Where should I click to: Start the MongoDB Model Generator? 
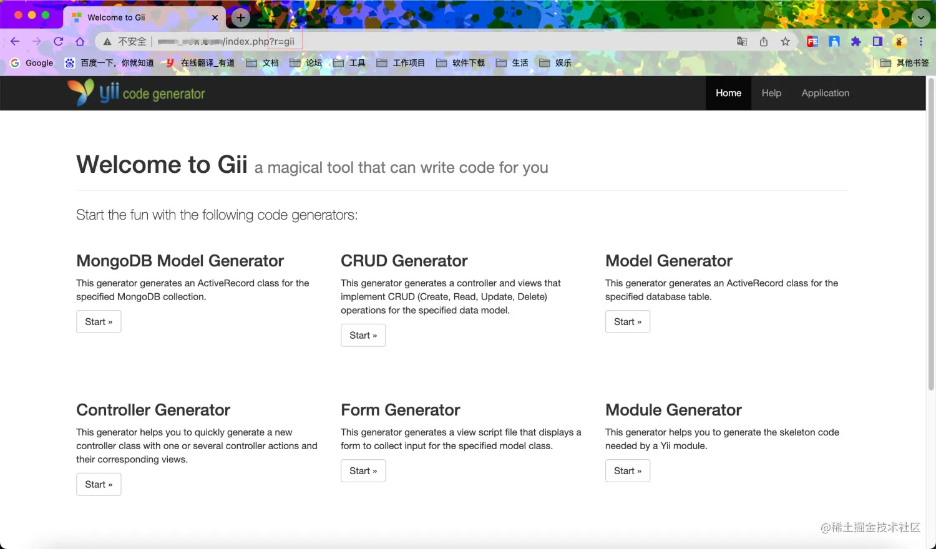pos(99,322)
